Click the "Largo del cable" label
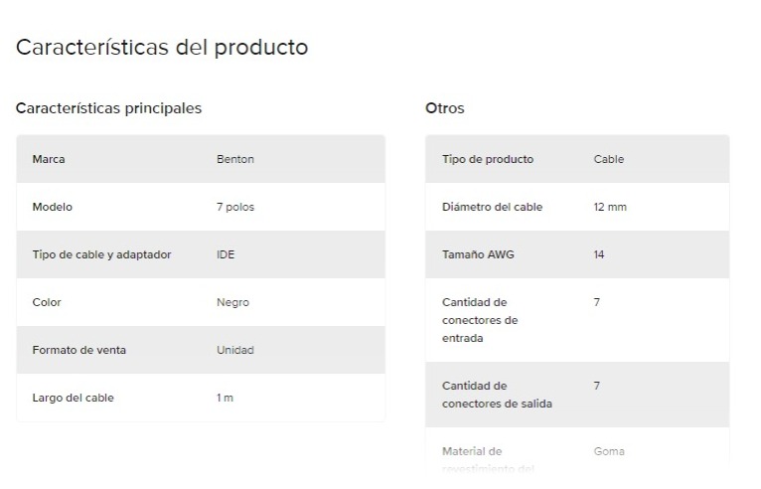Image resolution: width=761 pixels, height=489 pixels. tap(74, 398)
